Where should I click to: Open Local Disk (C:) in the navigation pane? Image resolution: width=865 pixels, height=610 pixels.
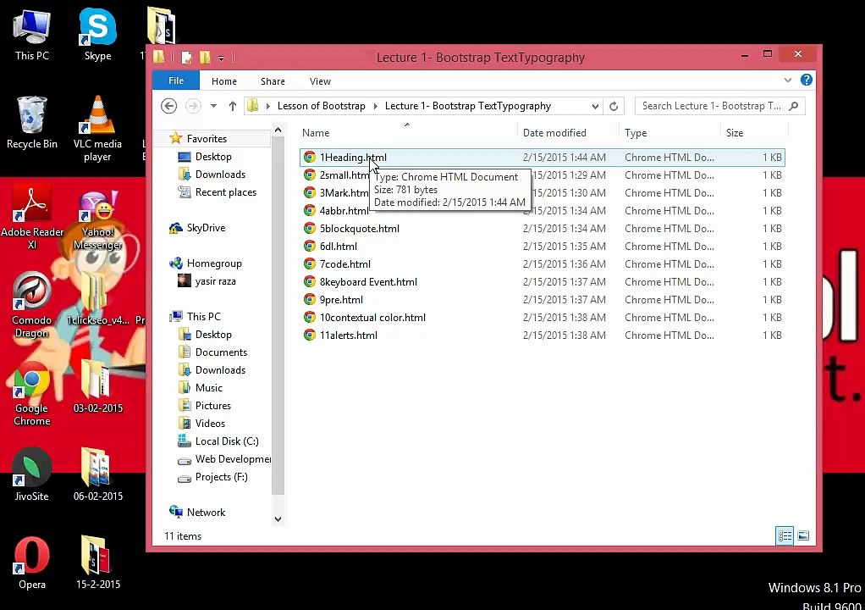pos(227,441)
